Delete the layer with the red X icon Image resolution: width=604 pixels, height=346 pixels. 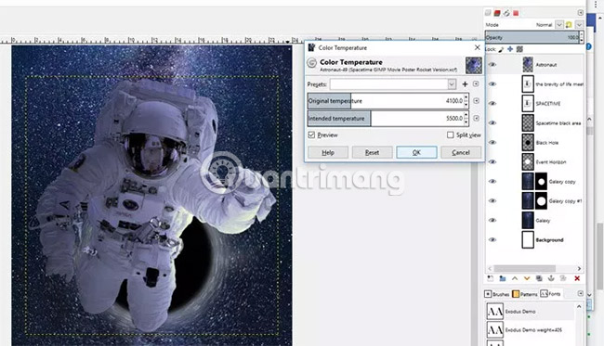pyautogui.click(x=577, y=278)
